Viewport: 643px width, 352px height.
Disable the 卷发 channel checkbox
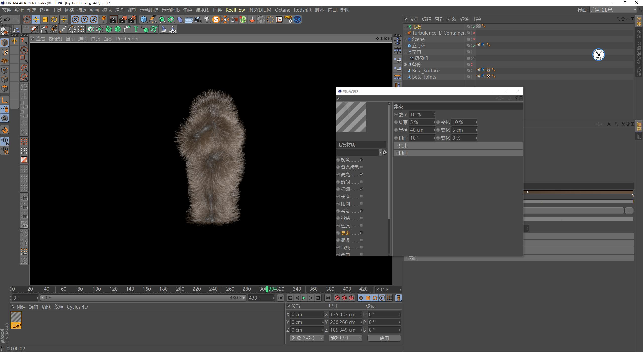pyautogui.click(x=361, y=211)
